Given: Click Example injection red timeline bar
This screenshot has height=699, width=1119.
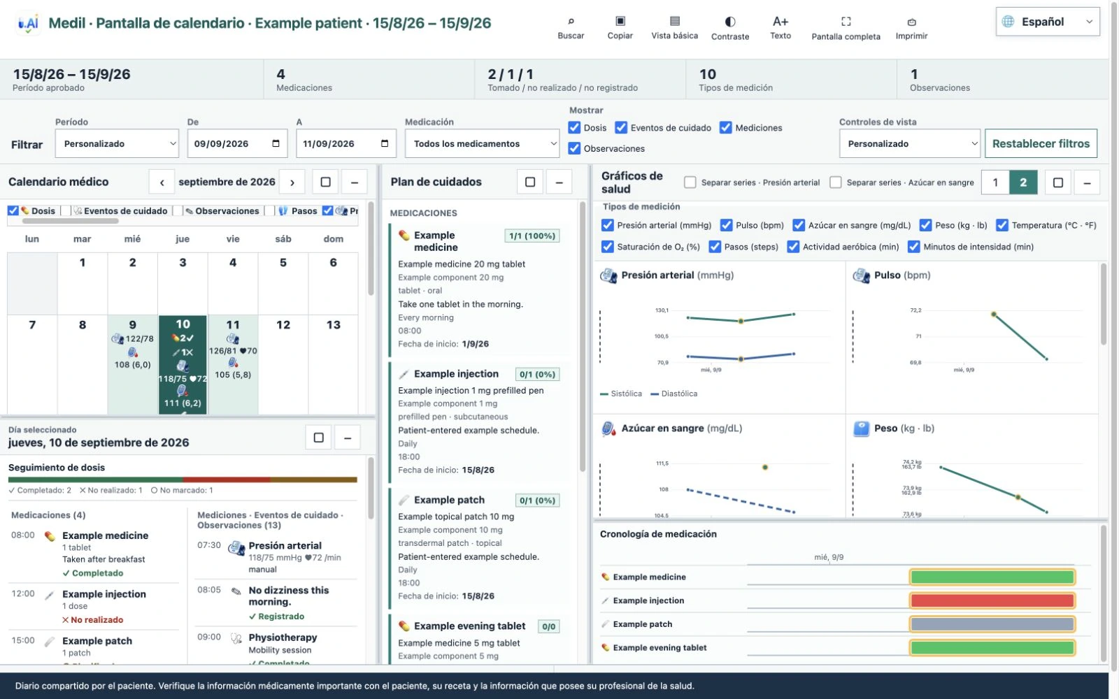Looking at the screenshot, I should point(992,600).
